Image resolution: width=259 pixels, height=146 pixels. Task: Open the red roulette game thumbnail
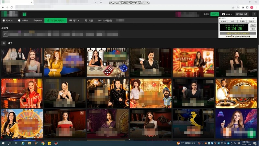pos(193,62)
